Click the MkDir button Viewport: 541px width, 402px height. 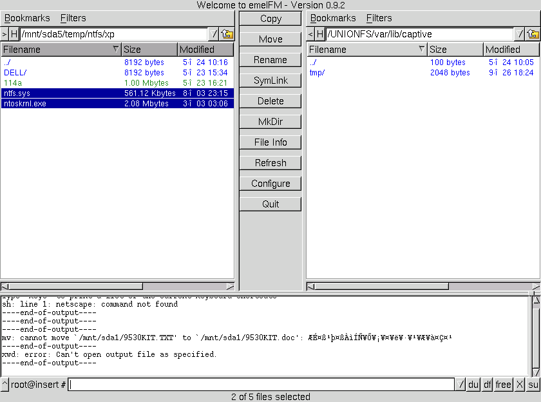point(270,122)
